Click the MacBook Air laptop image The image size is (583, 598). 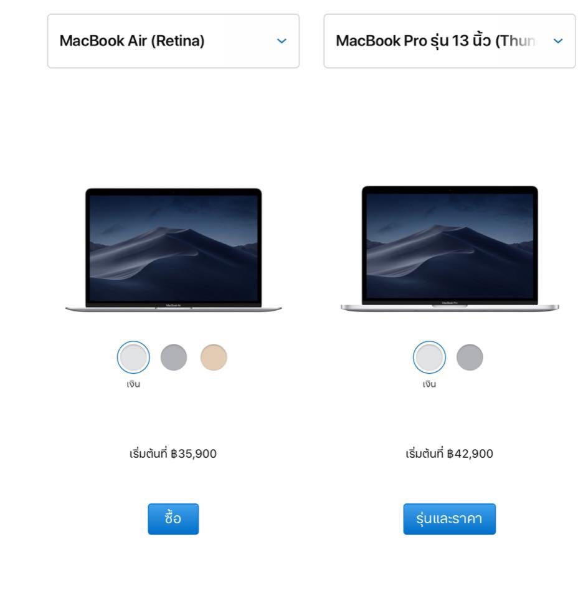[x=174, y=250]
